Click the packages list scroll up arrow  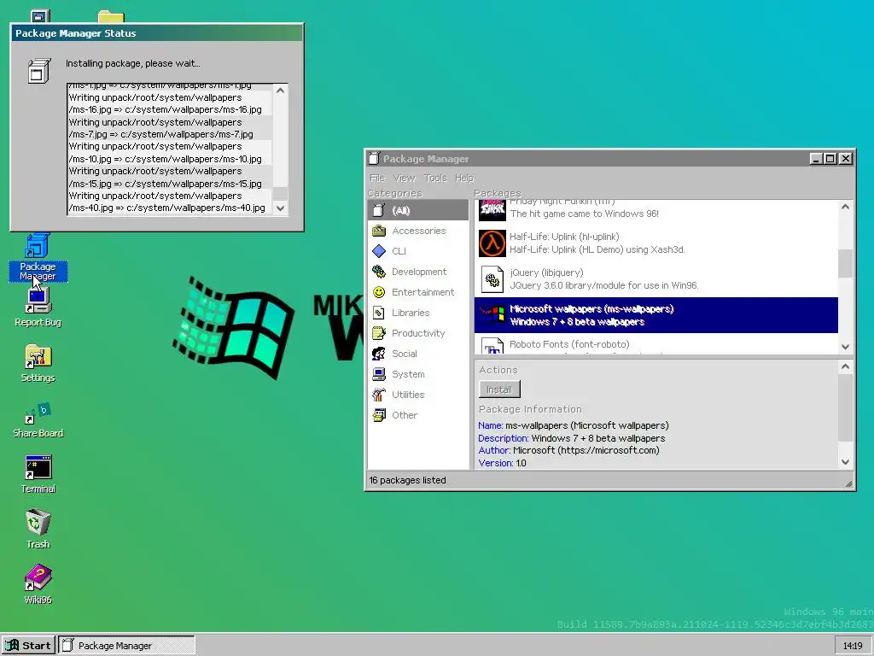(x=845, y=207)
